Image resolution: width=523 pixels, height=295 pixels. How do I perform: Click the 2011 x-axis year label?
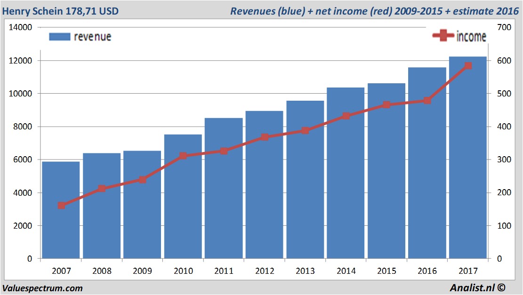click(224, 271)
